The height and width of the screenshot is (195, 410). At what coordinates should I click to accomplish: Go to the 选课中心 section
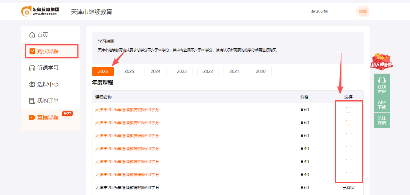43,84
